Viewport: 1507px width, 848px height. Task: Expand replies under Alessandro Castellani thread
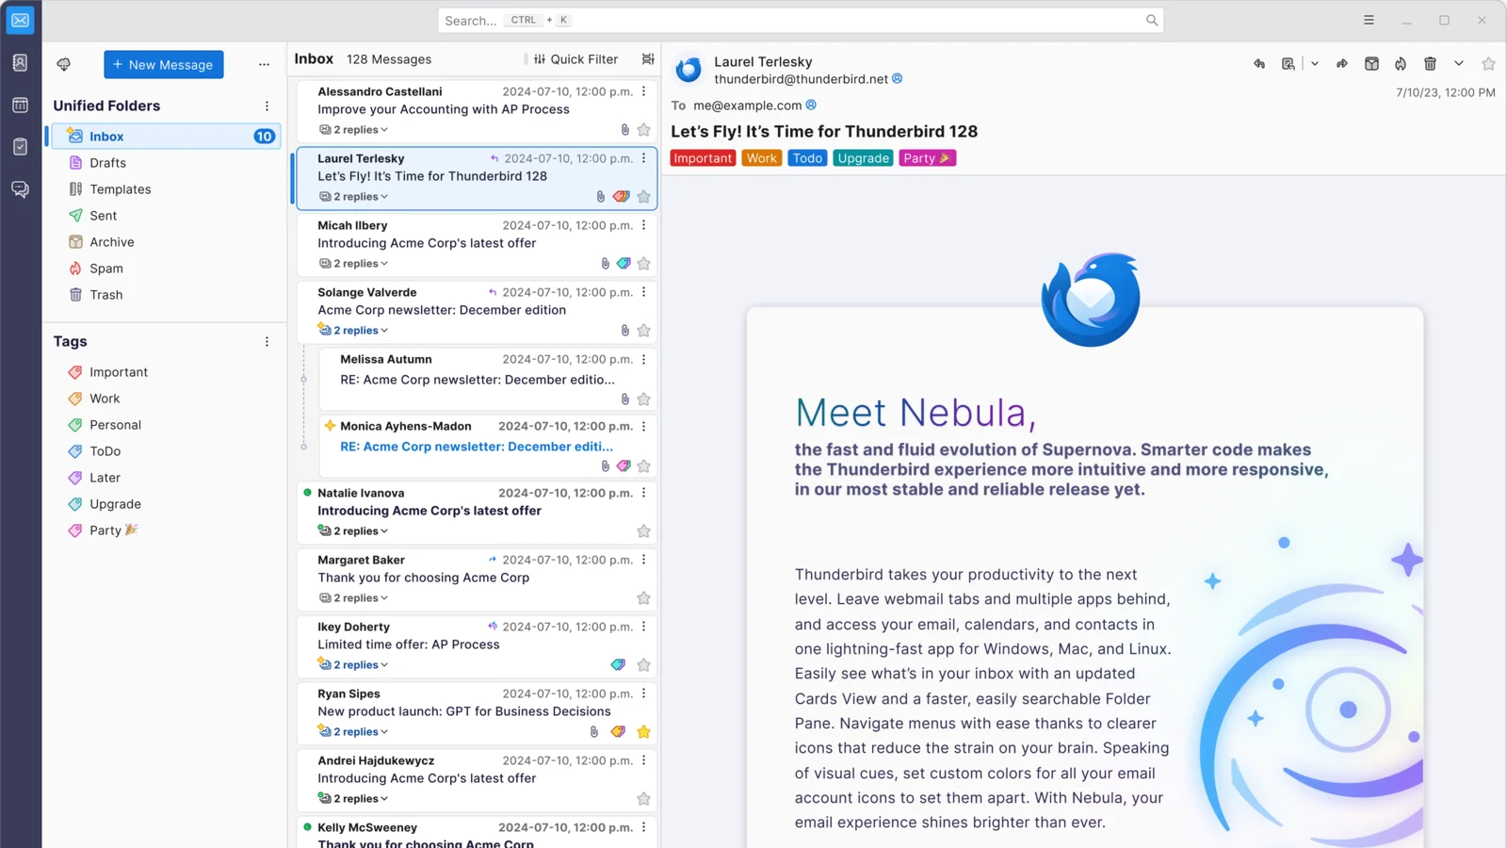tap(354, 130)
